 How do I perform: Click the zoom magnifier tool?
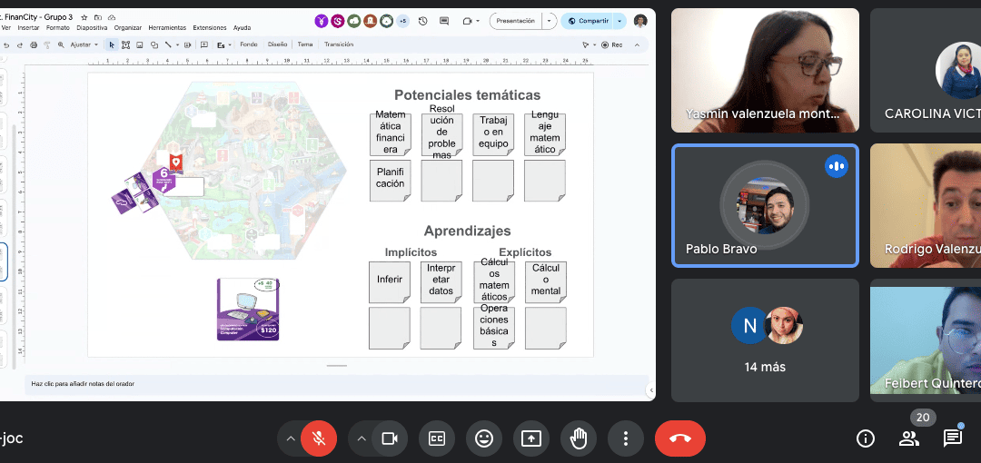point(61,44)
